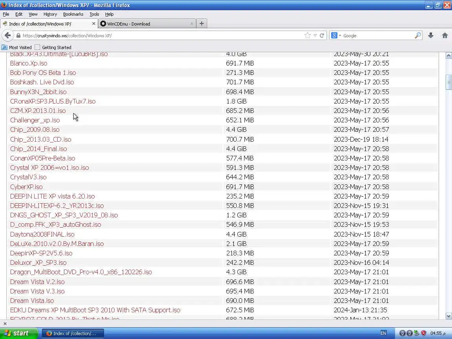The width and height of the screenshot is (452, 339).
Task: Open the Bookmarks menu
Action: pyautogui.click(x=73, y=14)
